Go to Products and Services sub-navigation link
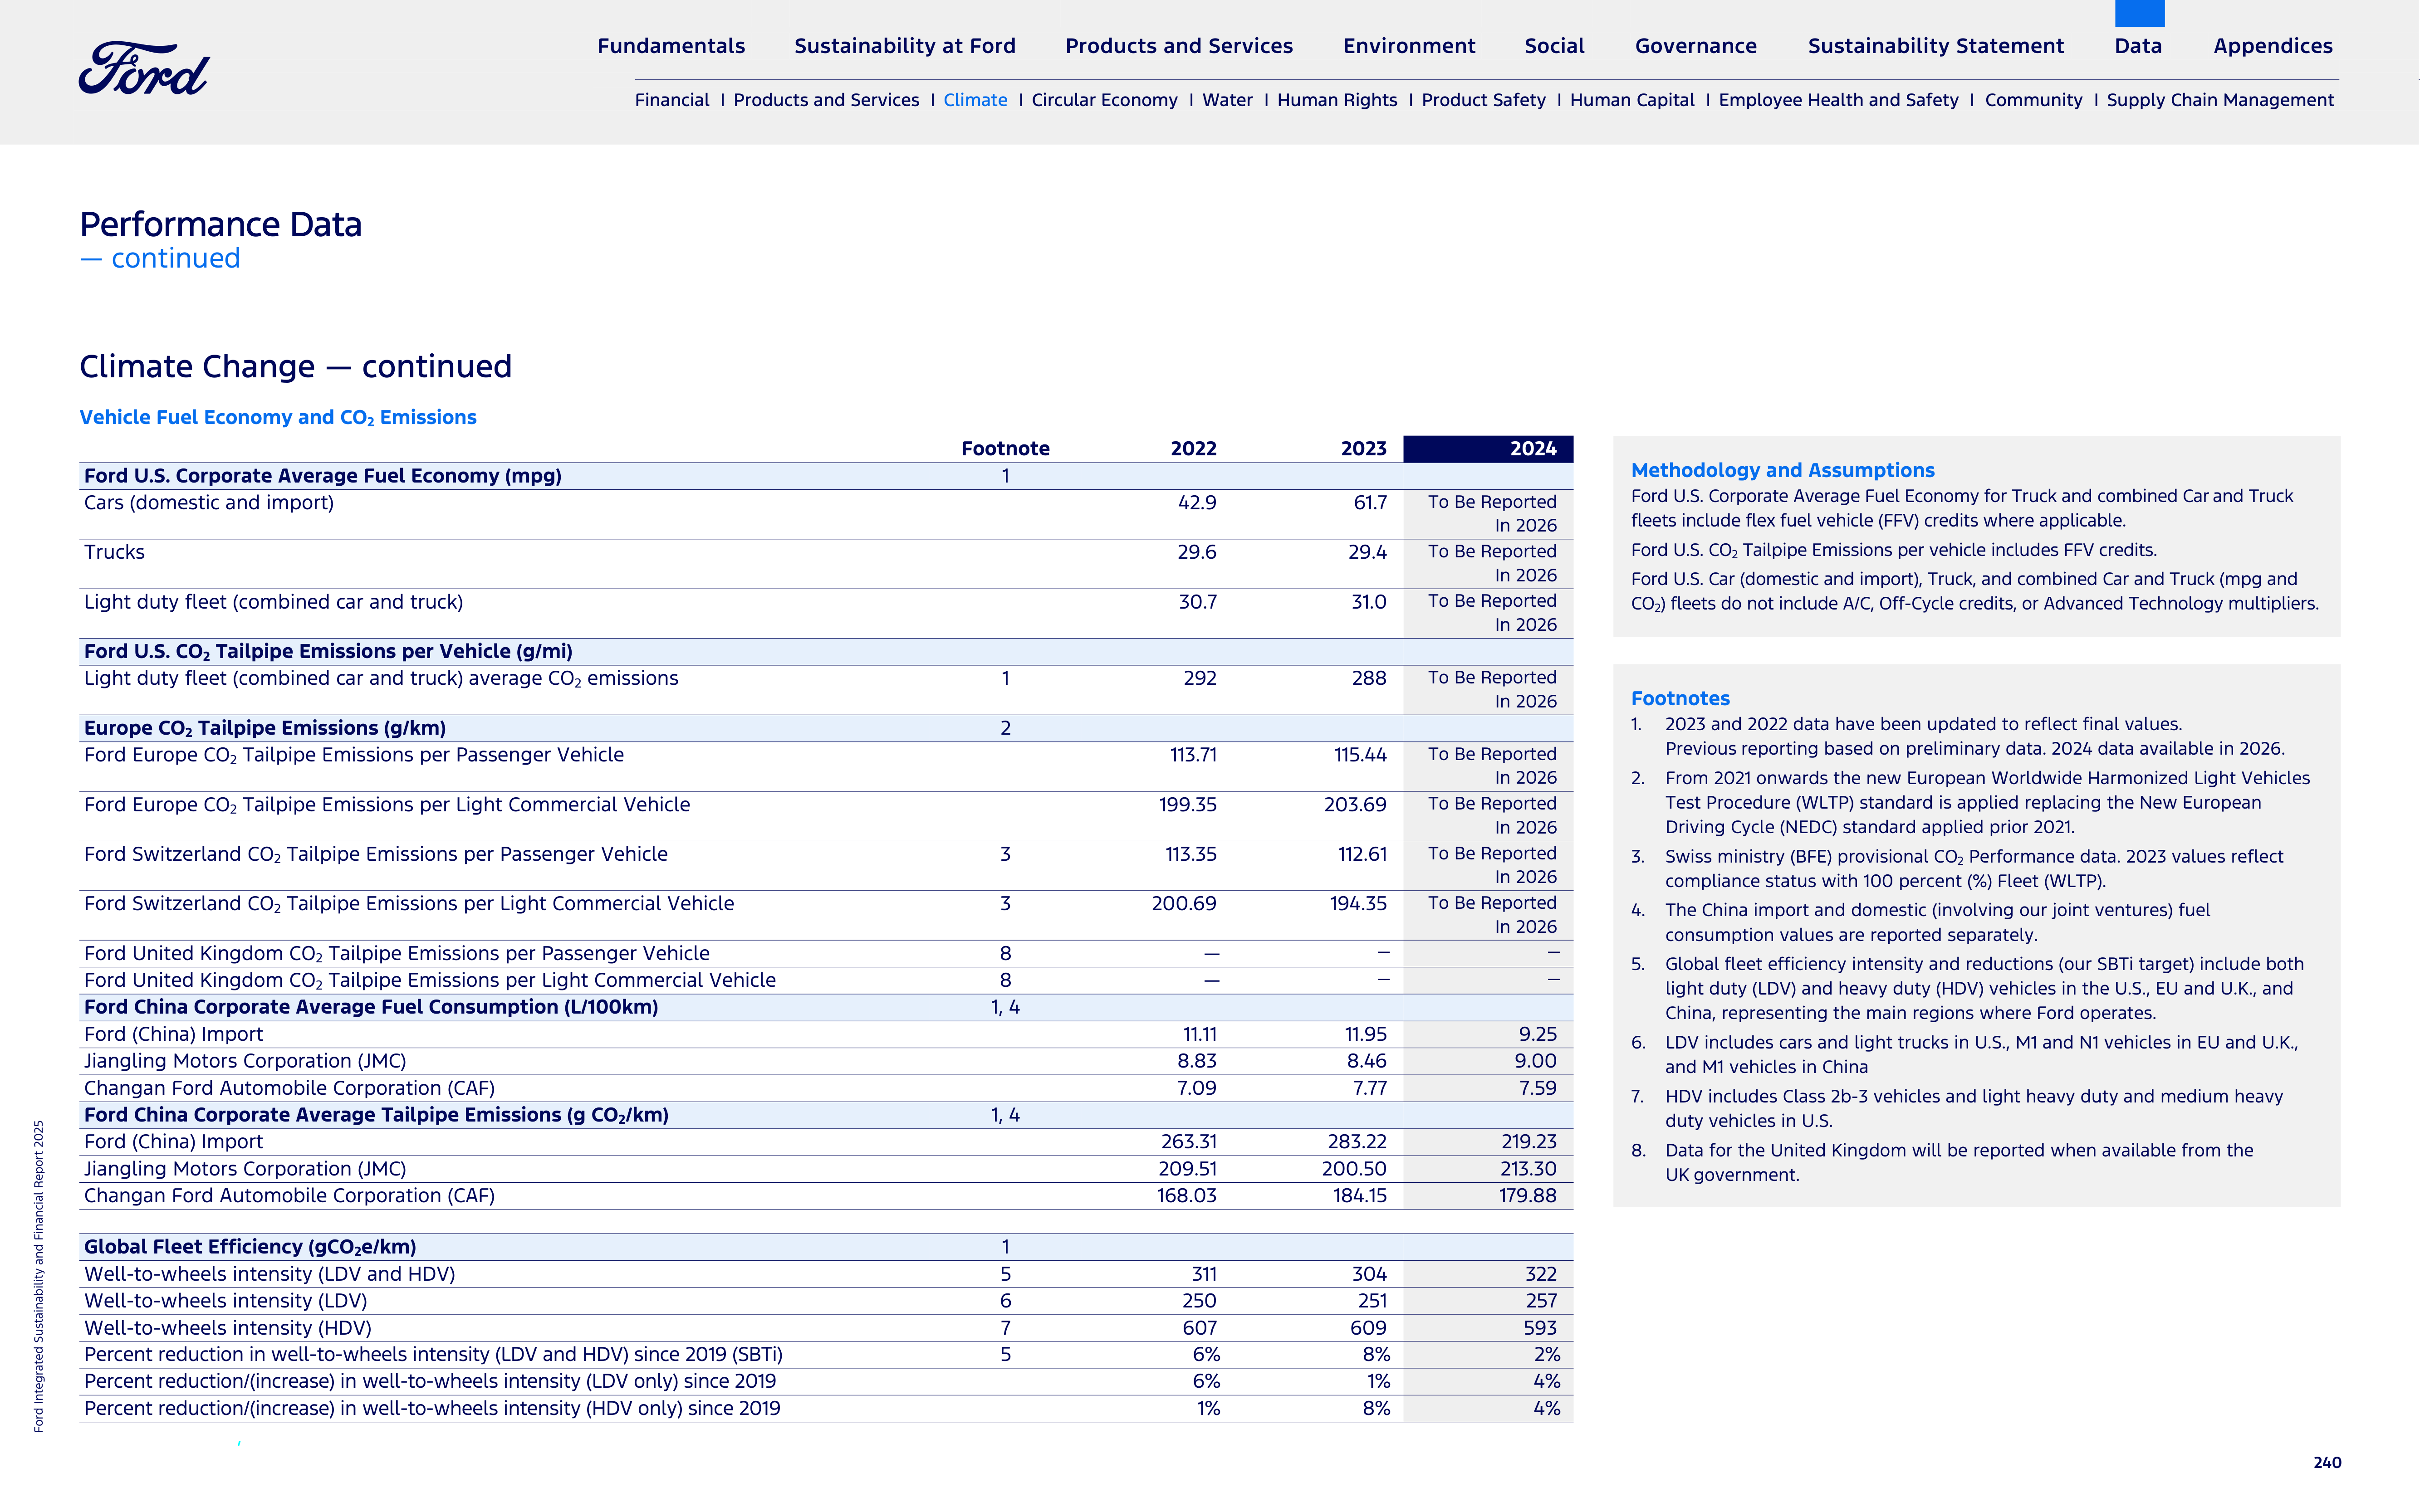Screen dimensions: 2420x1512 pos(825,100)
